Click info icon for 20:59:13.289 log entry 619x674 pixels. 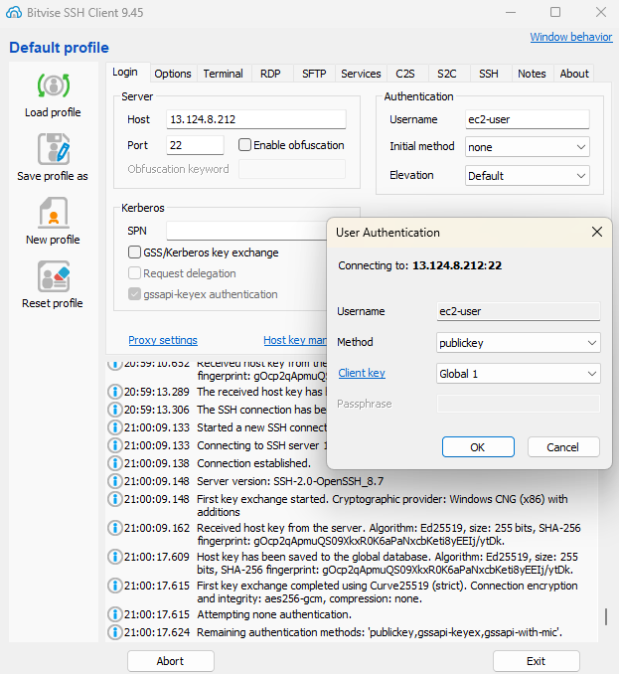point(114,392)
